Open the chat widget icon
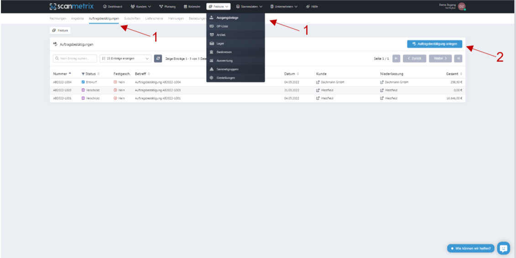Screen dimensions: 516x258 tap(503, 248)
